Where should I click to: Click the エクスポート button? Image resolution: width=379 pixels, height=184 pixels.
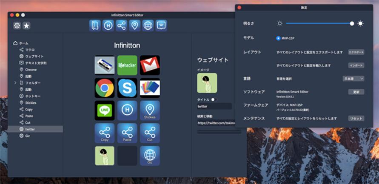click(356, 52)
